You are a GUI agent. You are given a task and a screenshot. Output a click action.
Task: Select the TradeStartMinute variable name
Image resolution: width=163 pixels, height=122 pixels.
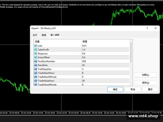(47, 77)
